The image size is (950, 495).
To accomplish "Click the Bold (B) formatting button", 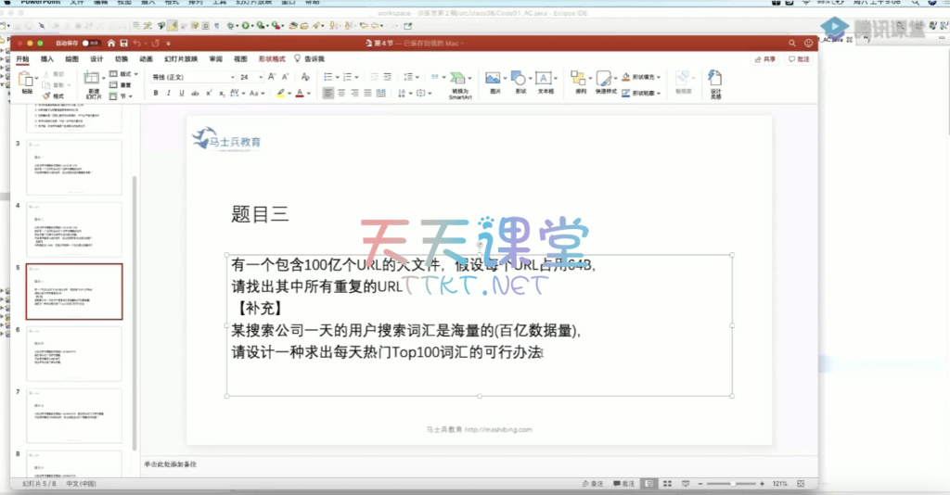I will (x=156, y=93).
